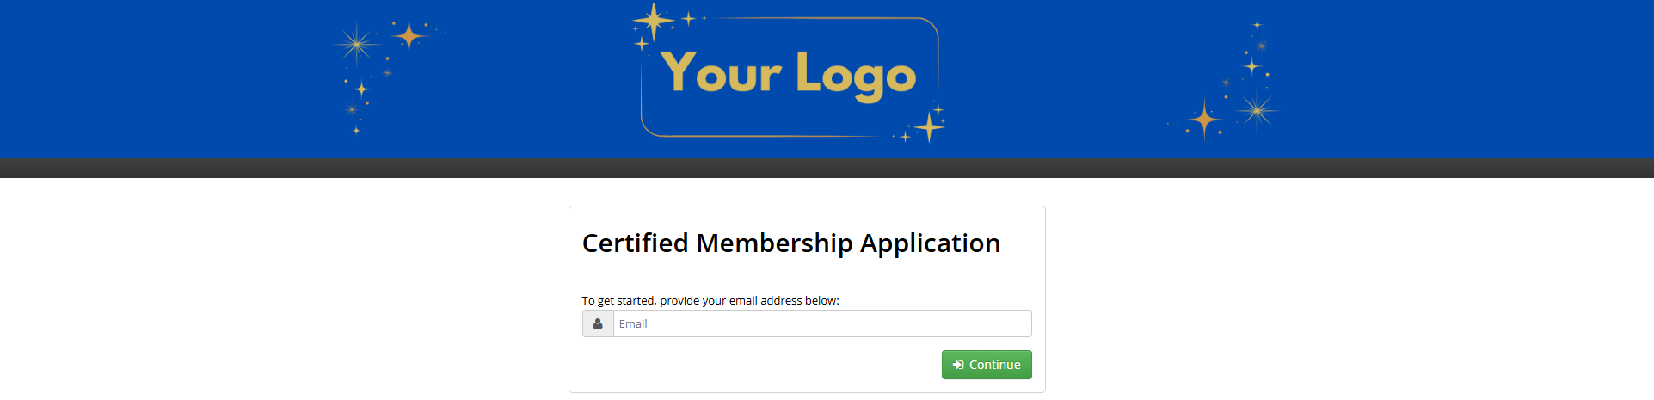Click the large four-point star in the right cluster
Viewport: 1654px width, 400px height.
coord(1204,119)
